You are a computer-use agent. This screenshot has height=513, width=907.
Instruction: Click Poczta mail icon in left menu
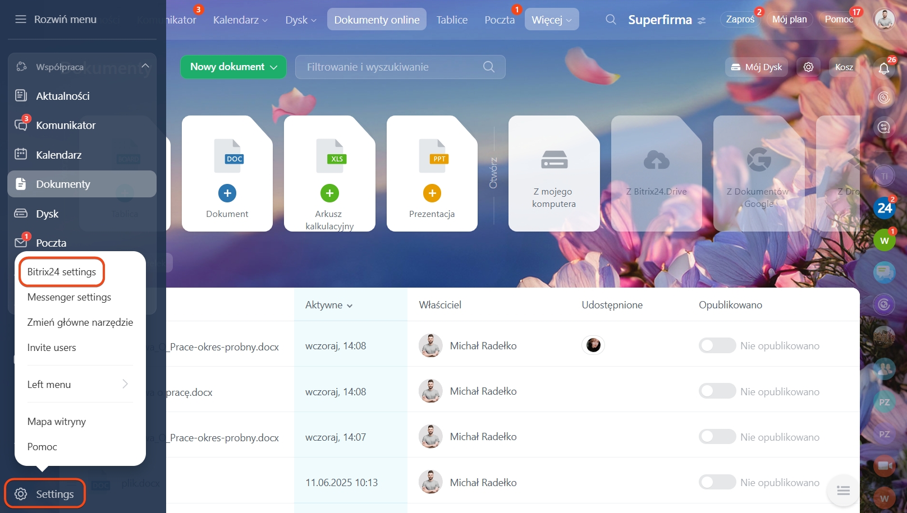click(x=21, y=243)
